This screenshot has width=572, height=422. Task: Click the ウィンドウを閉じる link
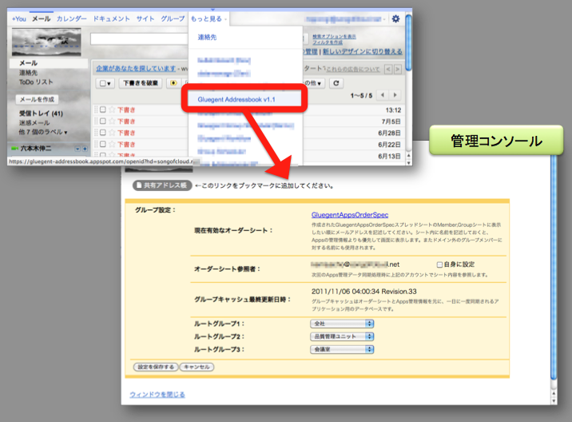coord(157,394)
